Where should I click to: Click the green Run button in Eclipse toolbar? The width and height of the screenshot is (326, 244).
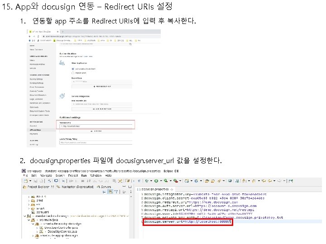[x=156, y=181]
